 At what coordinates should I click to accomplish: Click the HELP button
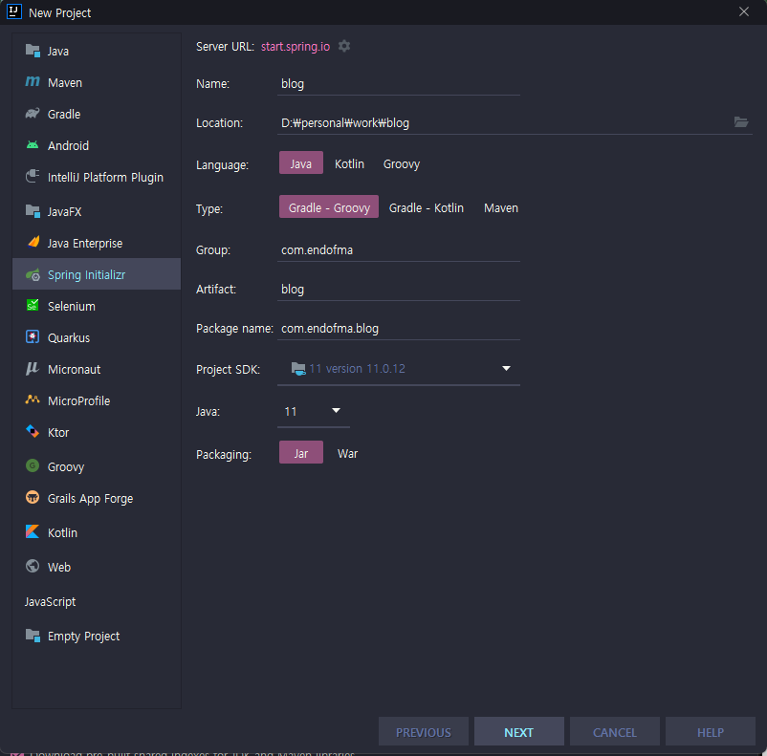click(711, 731)
